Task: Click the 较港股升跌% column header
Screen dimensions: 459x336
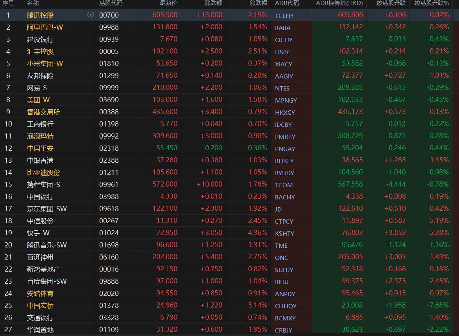Action: coord(432,4)
